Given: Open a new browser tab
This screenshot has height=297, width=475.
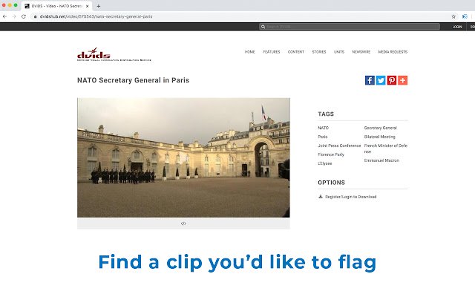Looking at the screenshot, I should point(99,6).
